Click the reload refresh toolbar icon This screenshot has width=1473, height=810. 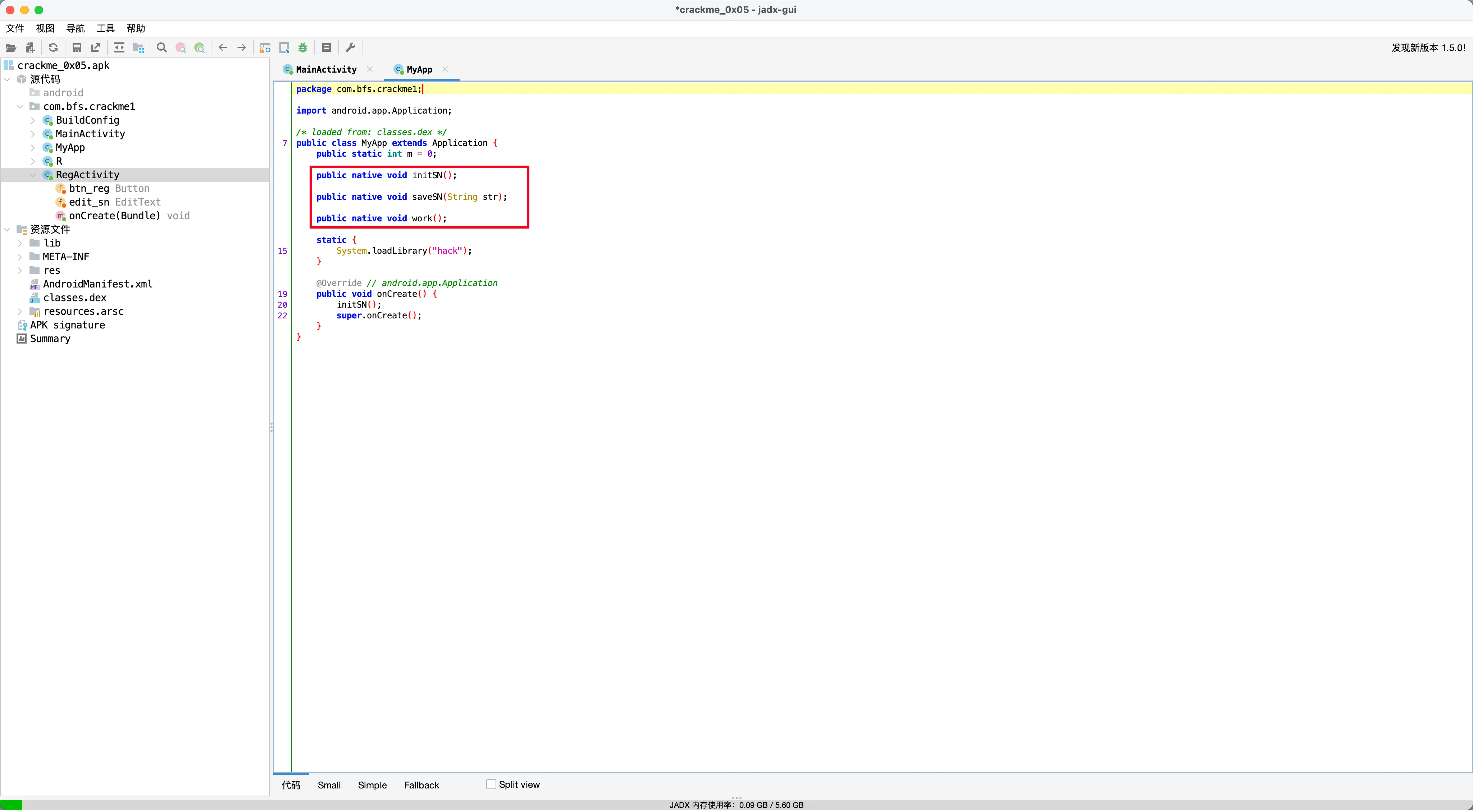[x=53, y=48]
